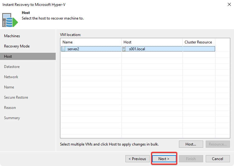Open the Secure Restore step
234x166 pixels.
[x=16, y=97]
